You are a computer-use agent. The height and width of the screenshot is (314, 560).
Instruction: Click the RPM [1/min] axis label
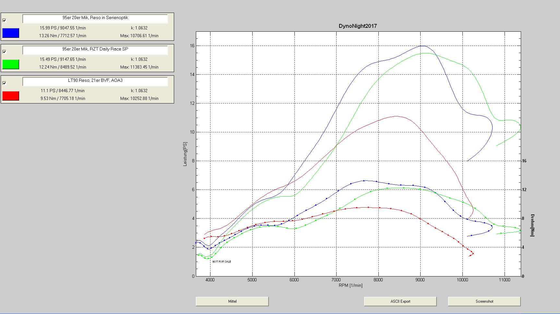pyautogui.click(x=351, y=285)
